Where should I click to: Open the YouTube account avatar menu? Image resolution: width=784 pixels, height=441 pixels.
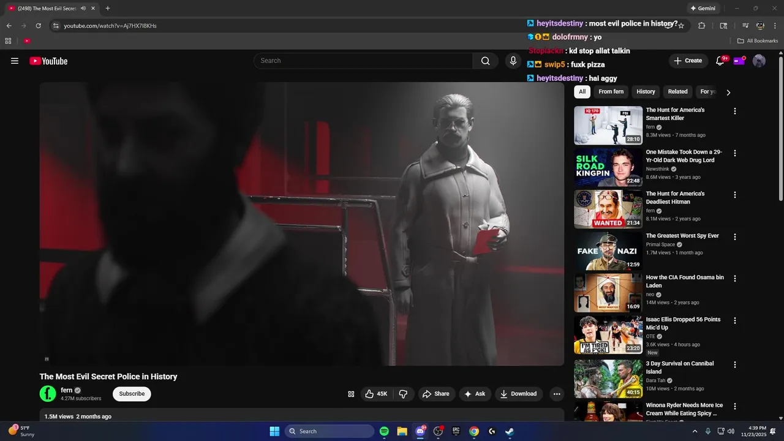click(759, 61)
